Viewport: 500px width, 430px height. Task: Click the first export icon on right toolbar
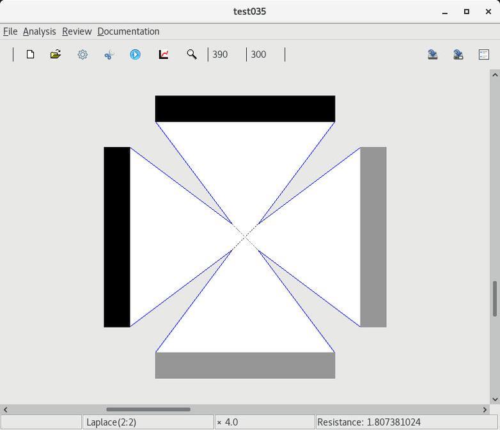coord(433,54)
